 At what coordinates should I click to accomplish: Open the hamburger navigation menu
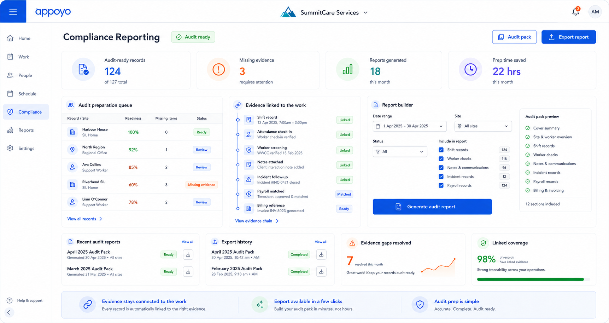click(13, 12)
